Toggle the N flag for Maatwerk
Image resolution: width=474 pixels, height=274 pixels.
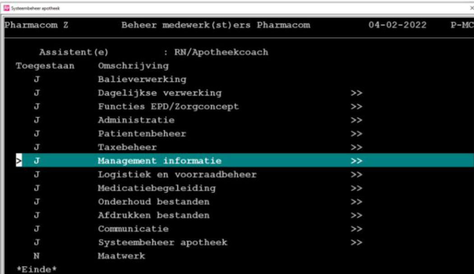point(37,256)
